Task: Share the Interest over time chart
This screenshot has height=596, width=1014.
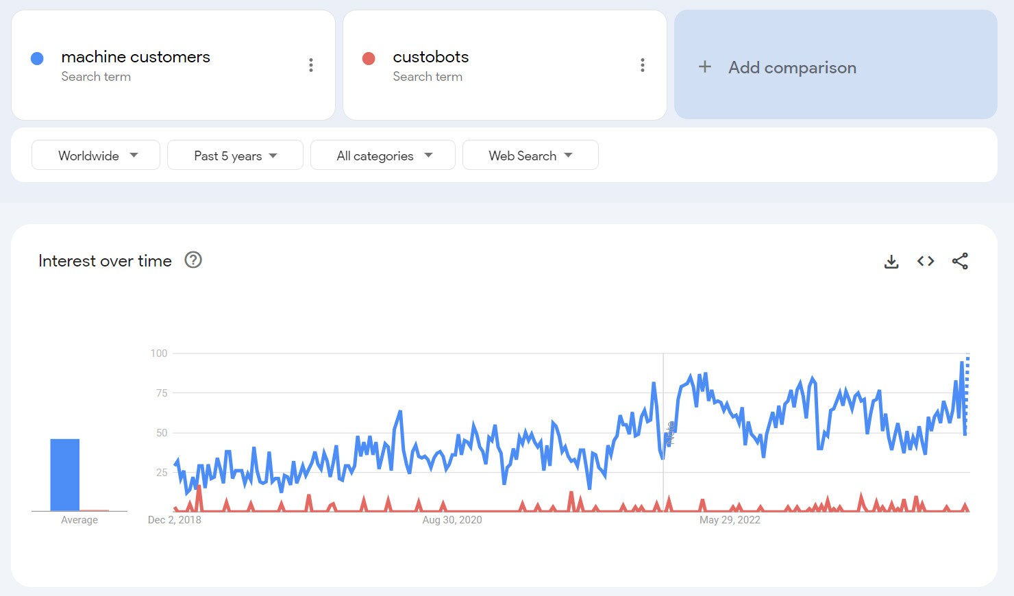Action: pyautogui.click(x=961, y=261)
